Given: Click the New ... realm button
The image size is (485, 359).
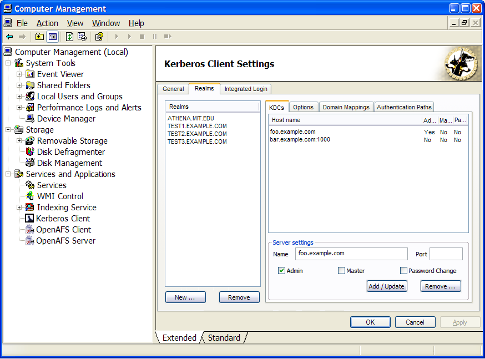Looking at the screenshot, I should pos(185,297).
